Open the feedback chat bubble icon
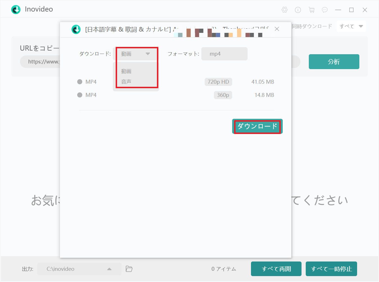 325,10
